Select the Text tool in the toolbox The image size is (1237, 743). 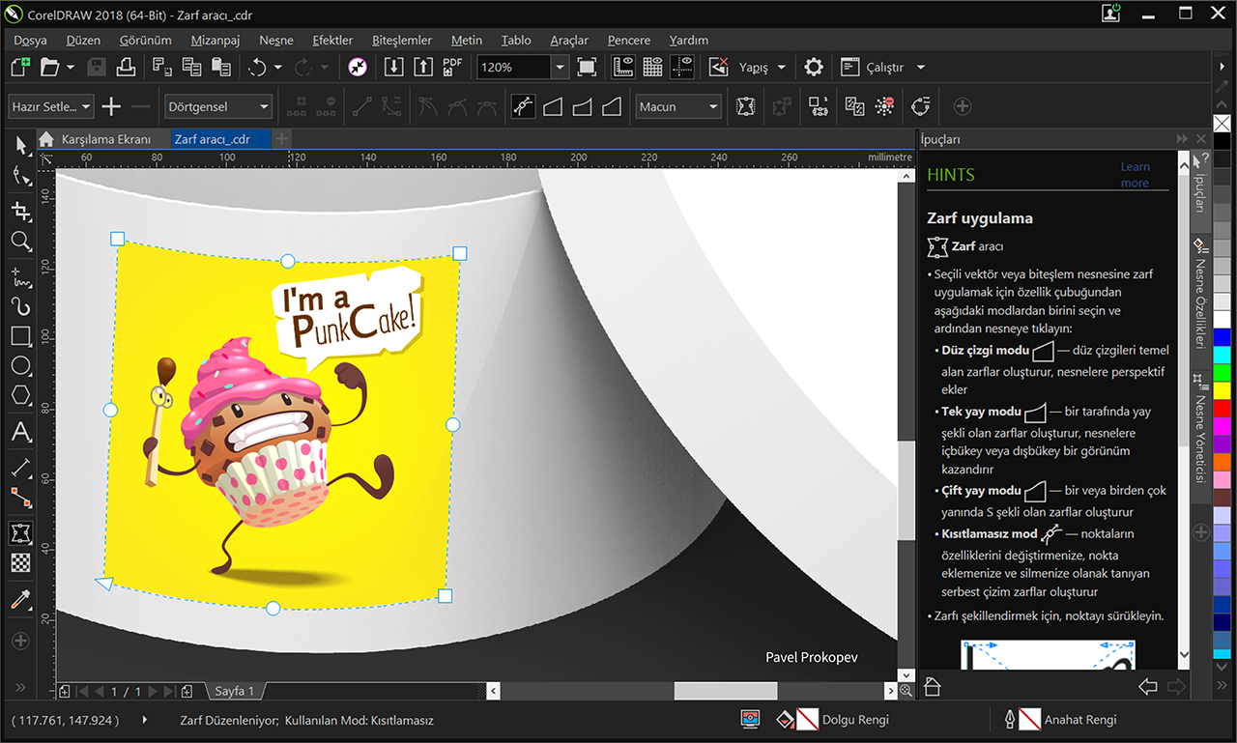pyautogui.click(x=20, y=432)
